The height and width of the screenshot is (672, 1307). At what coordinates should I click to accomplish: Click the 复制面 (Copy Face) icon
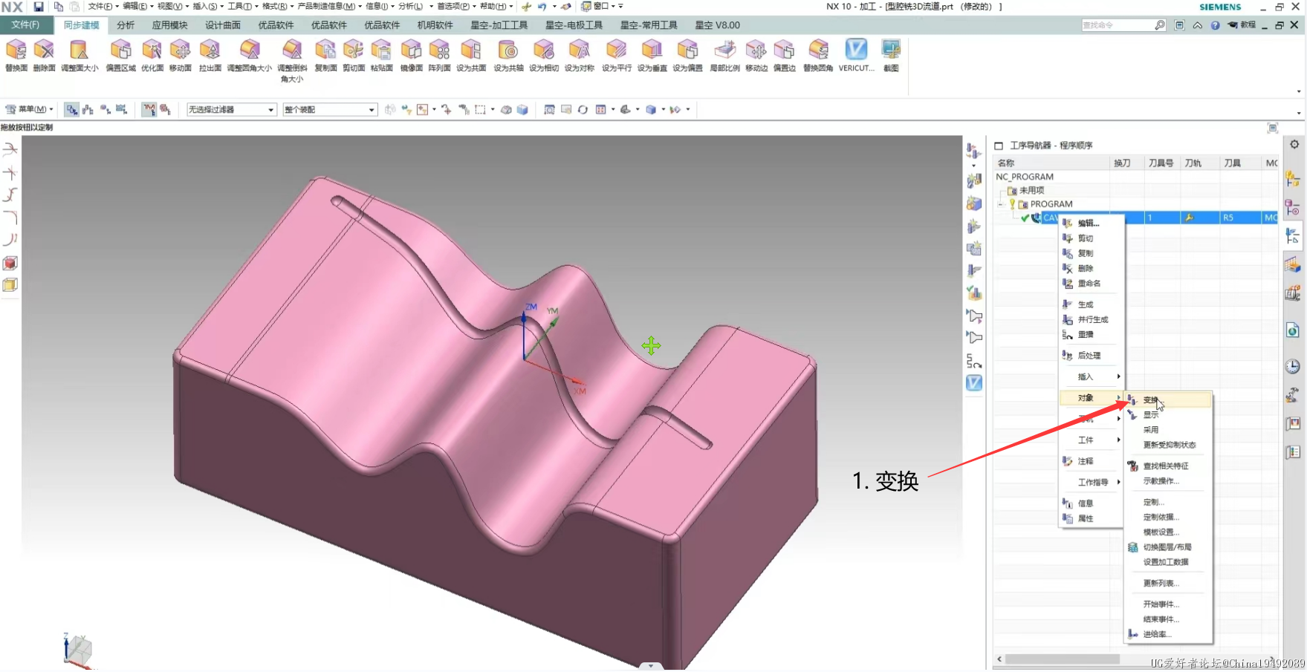pos(325,56)
